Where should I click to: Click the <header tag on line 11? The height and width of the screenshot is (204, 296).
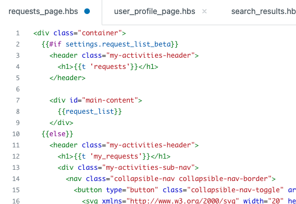(63, 145)
